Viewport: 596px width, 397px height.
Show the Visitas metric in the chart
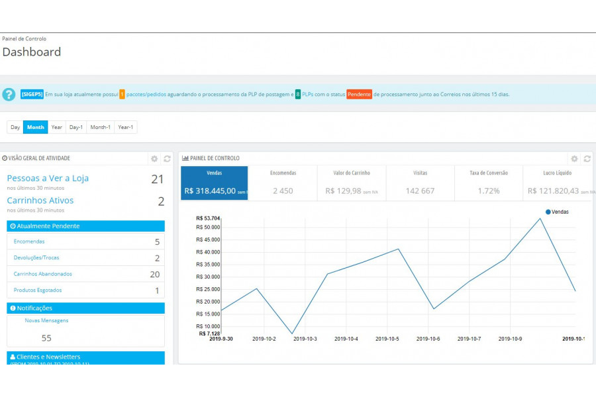(420, 183)
